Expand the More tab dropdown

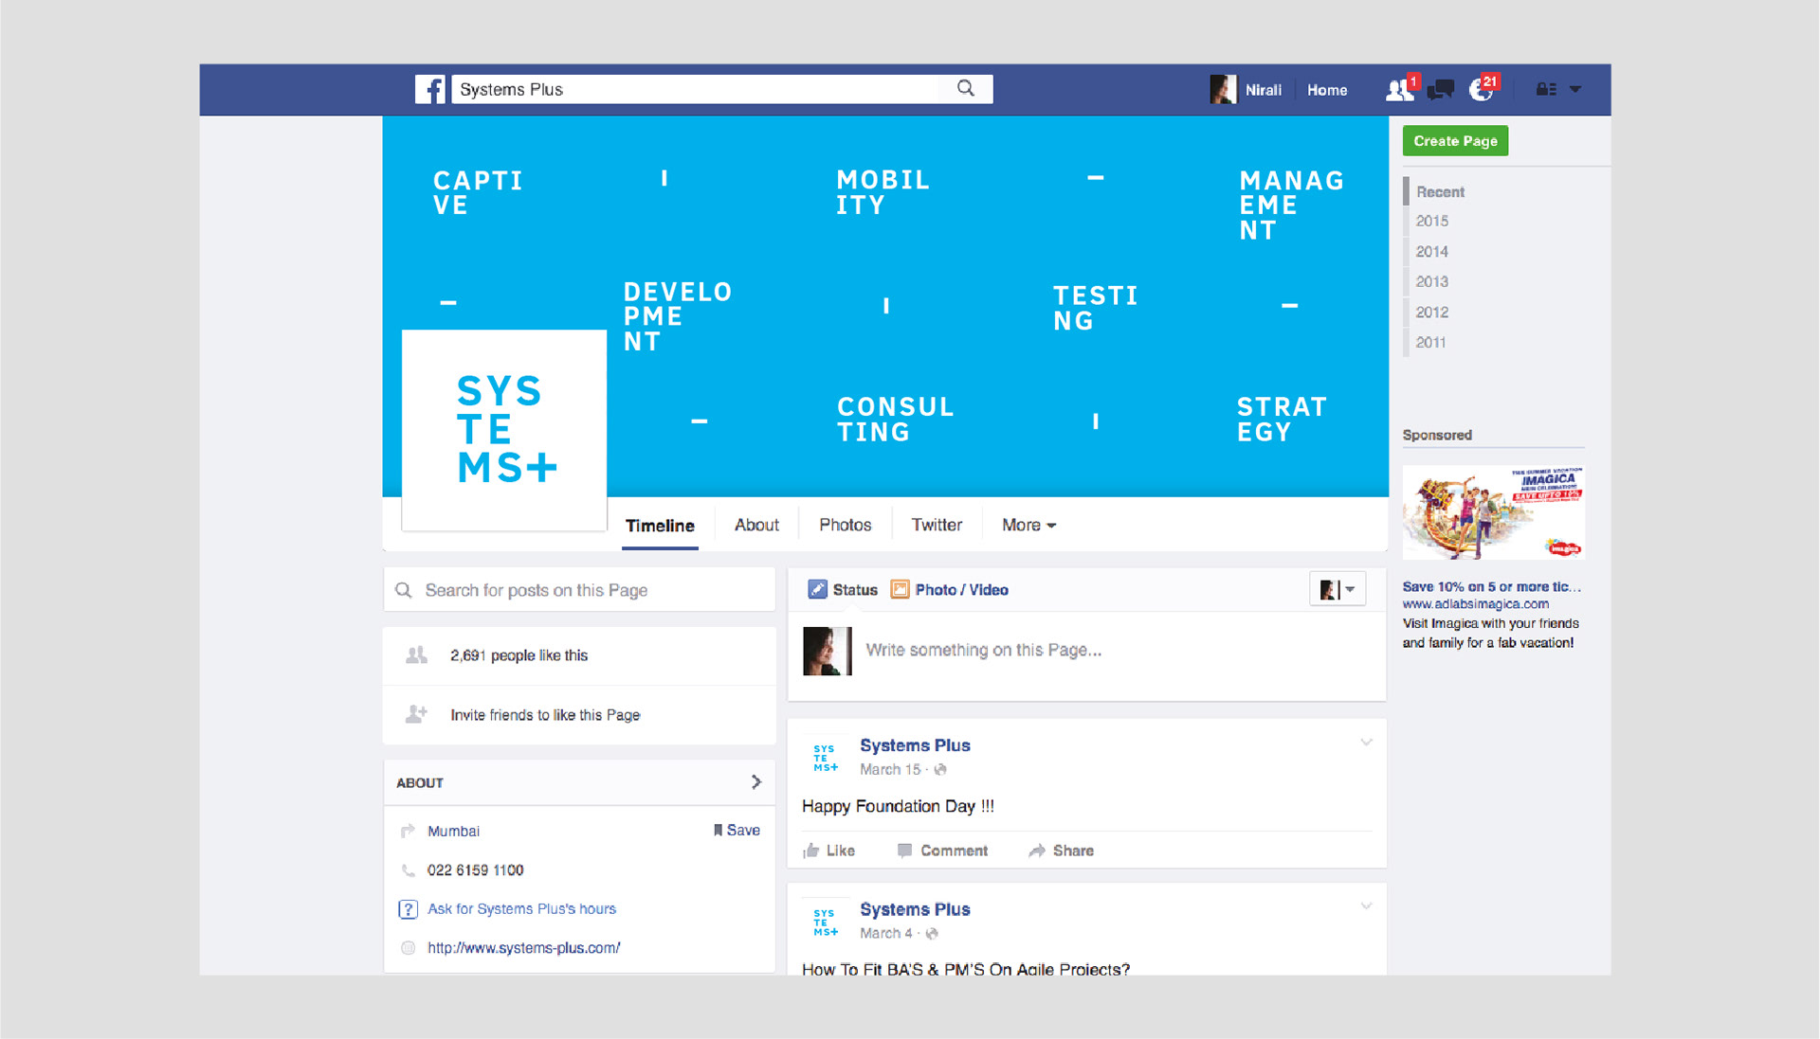[x=1028, y=525]
